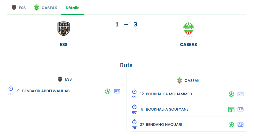Screen dimensions: 254x136
Task: Switch to the CASEAK tab
Action: (46, 8)
